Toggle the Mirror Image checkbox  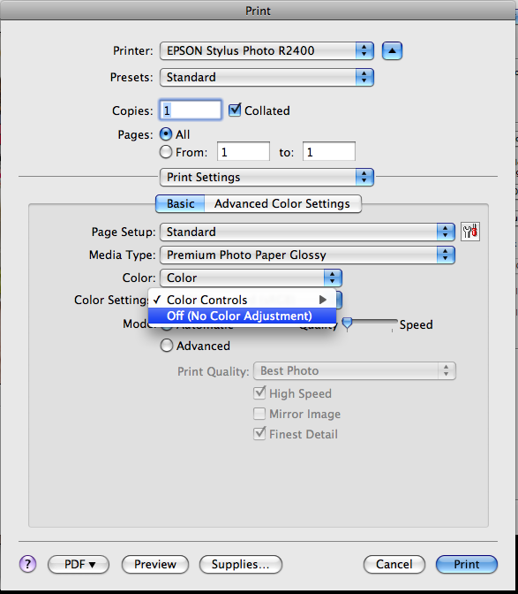[x=259, y=414]
